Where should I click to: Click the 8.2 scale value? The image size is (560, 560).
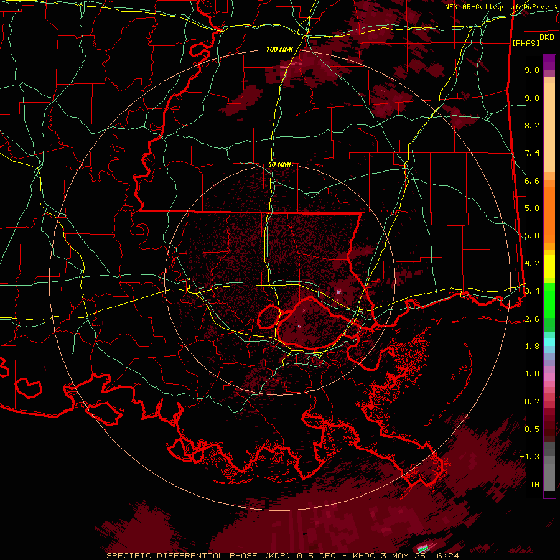[x=532, y=125]
